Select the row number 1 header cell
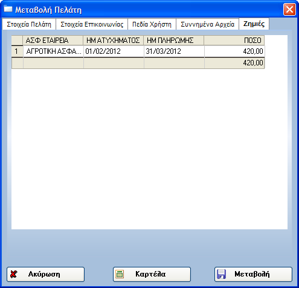 tap(17, 51)
